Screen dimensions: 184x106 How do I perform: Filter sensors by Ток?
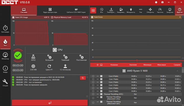click(x=141, y=10)
